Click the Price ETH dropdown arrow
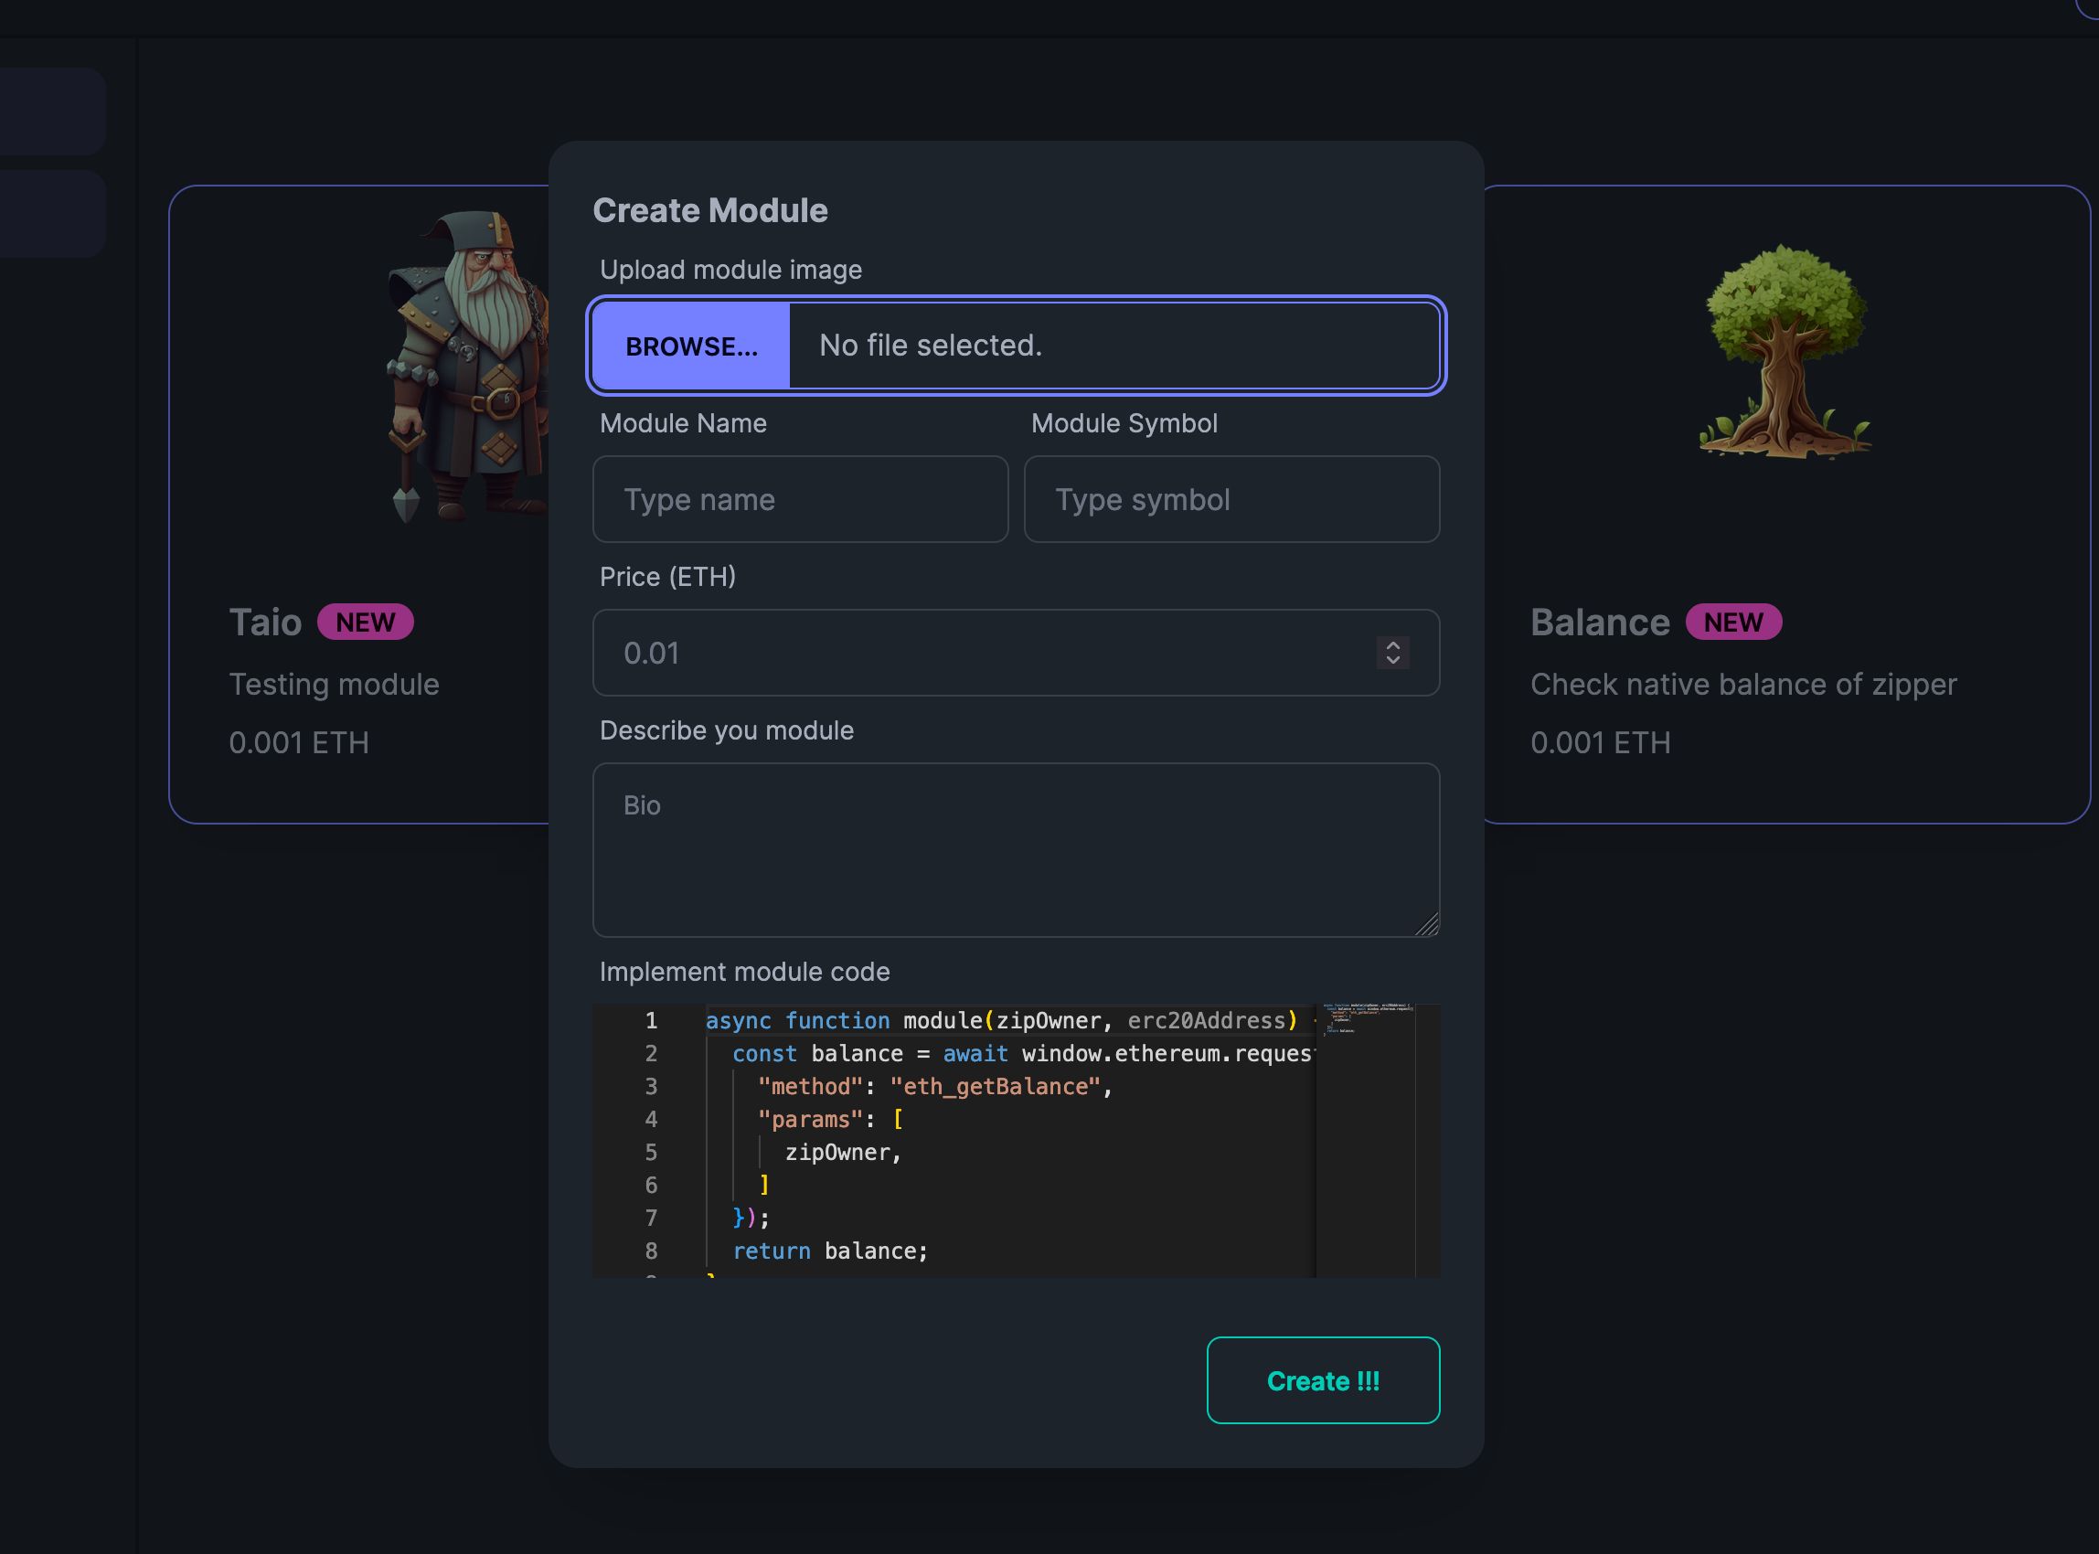The width and height of the screenshot is (2099, 1554). coord(1394,651)
